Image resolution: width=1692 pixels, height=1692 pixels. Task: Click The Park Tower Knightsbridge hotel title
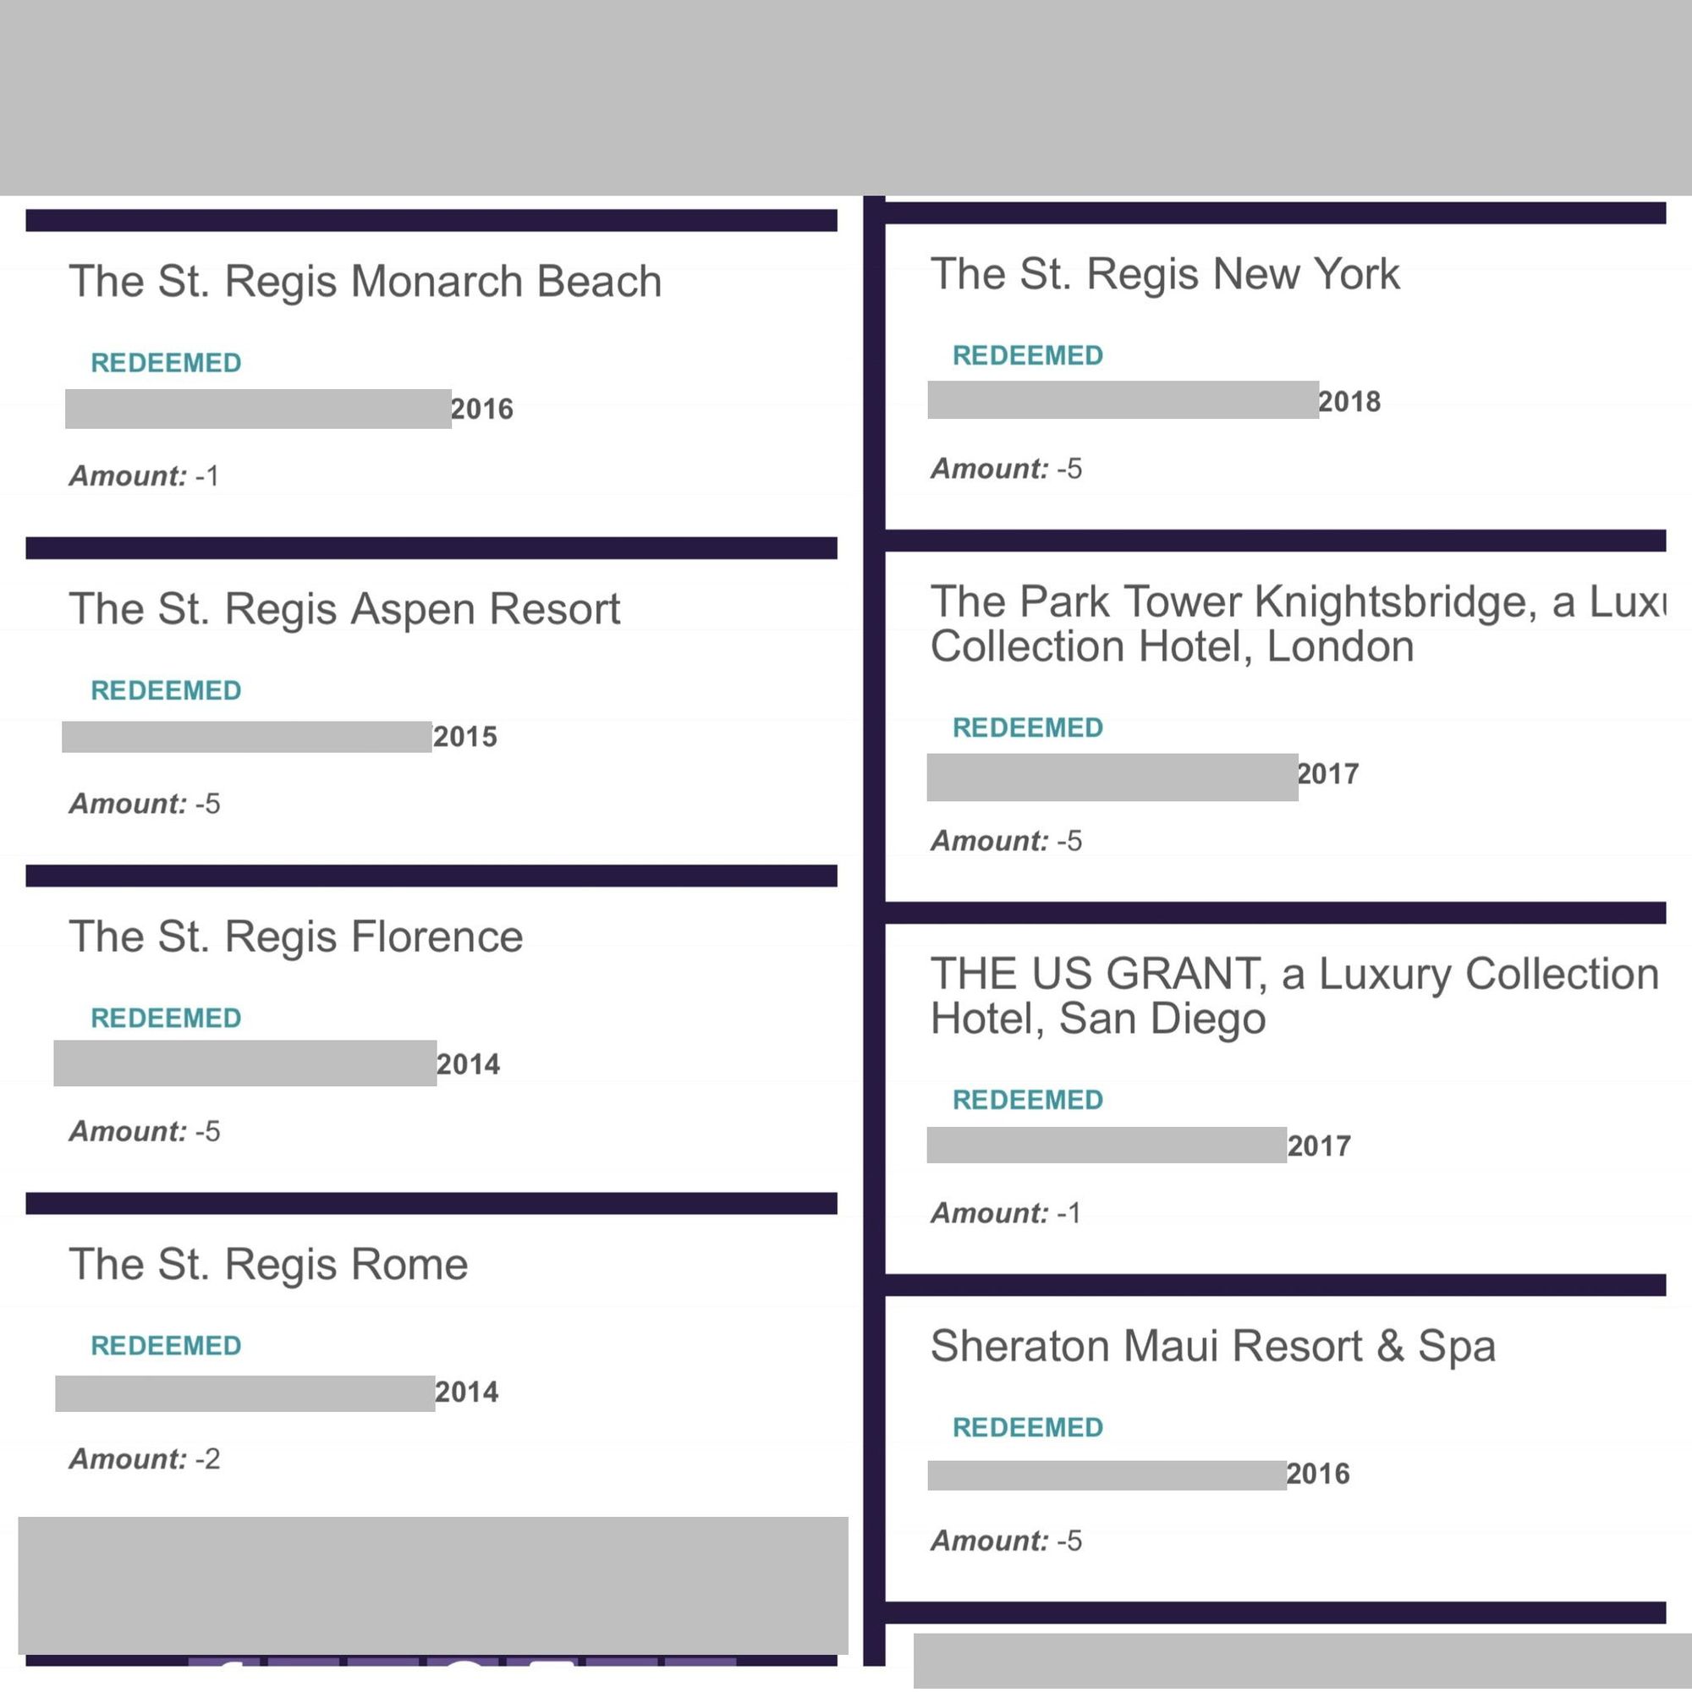1296,624
